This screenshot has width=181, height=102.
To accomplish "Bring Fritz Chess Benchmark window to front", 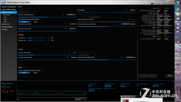I will click(x=142, y=97).
